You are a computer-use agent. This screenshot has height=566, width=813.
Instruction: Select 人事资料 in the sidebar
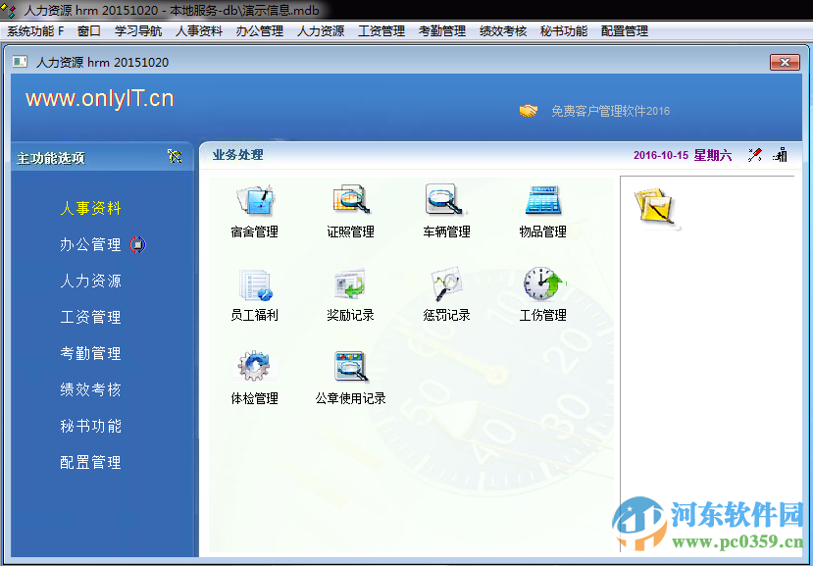coord(91,209)
